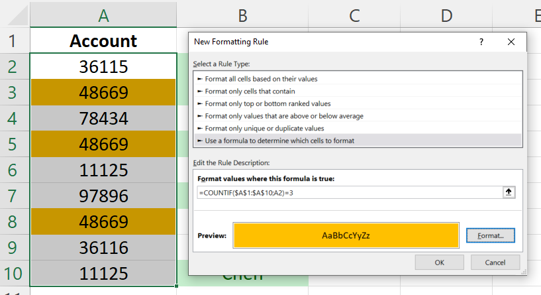This screenshot has height=295, width=541.
Task: Select row 7 header
Action: pyautogui.click(x=14, y=196)
